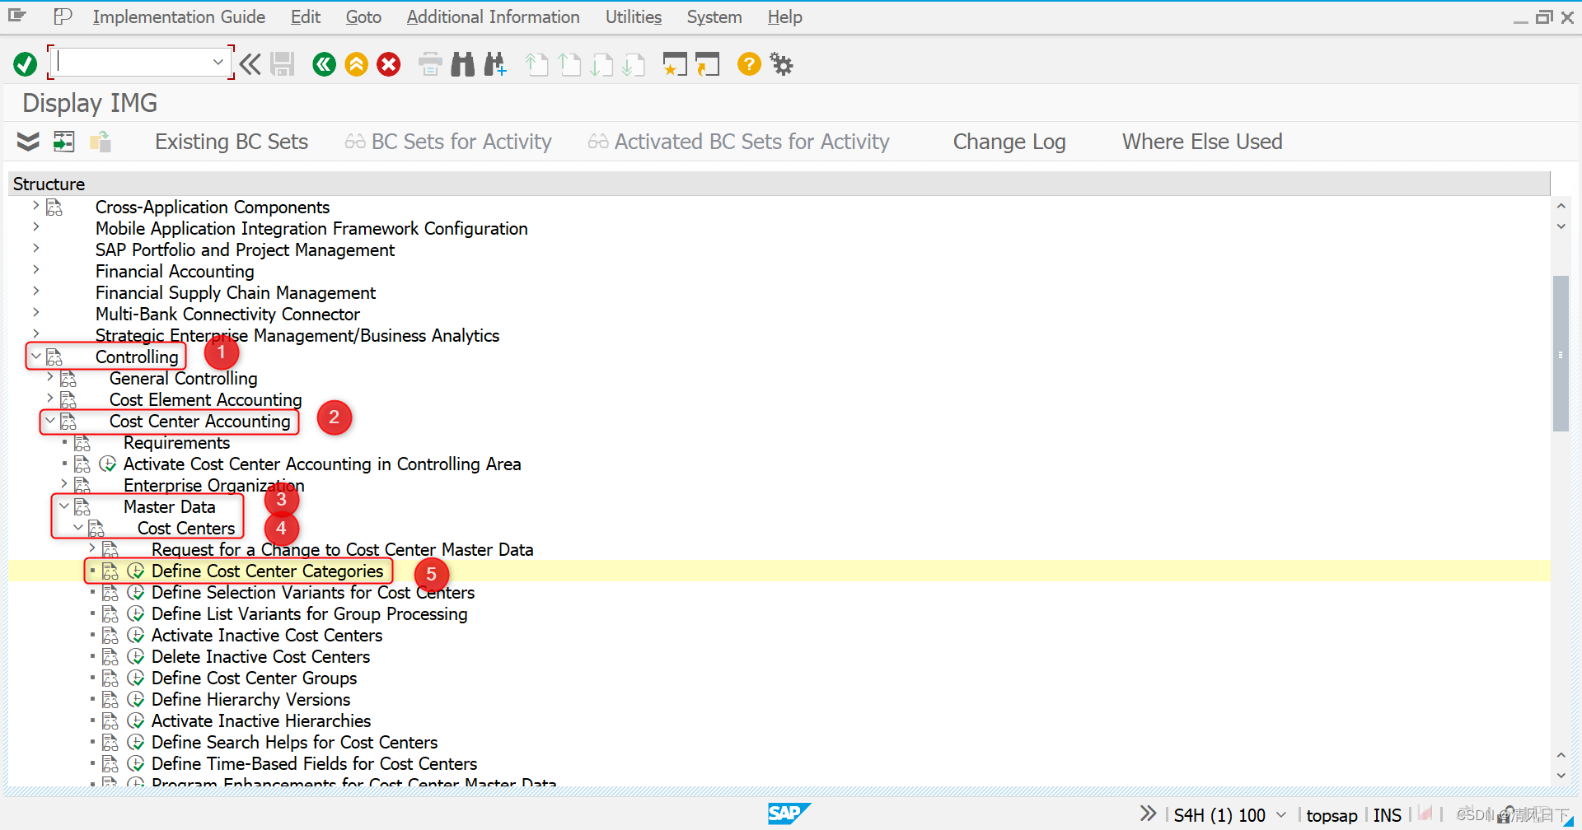Screen dimensions: 1582x830
Task: Click the SAP menu icon at top-left
Action: point(17,16)
